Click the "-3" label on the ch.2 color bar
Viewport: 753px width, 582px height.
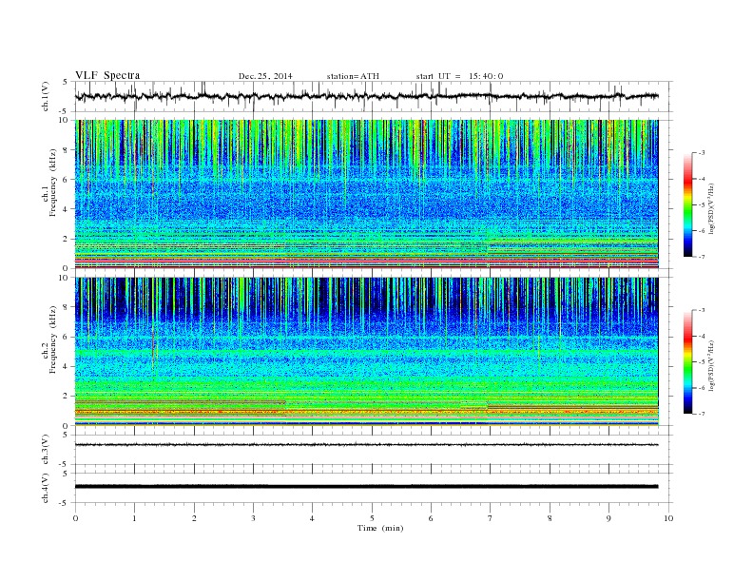[x=702, y=310]
